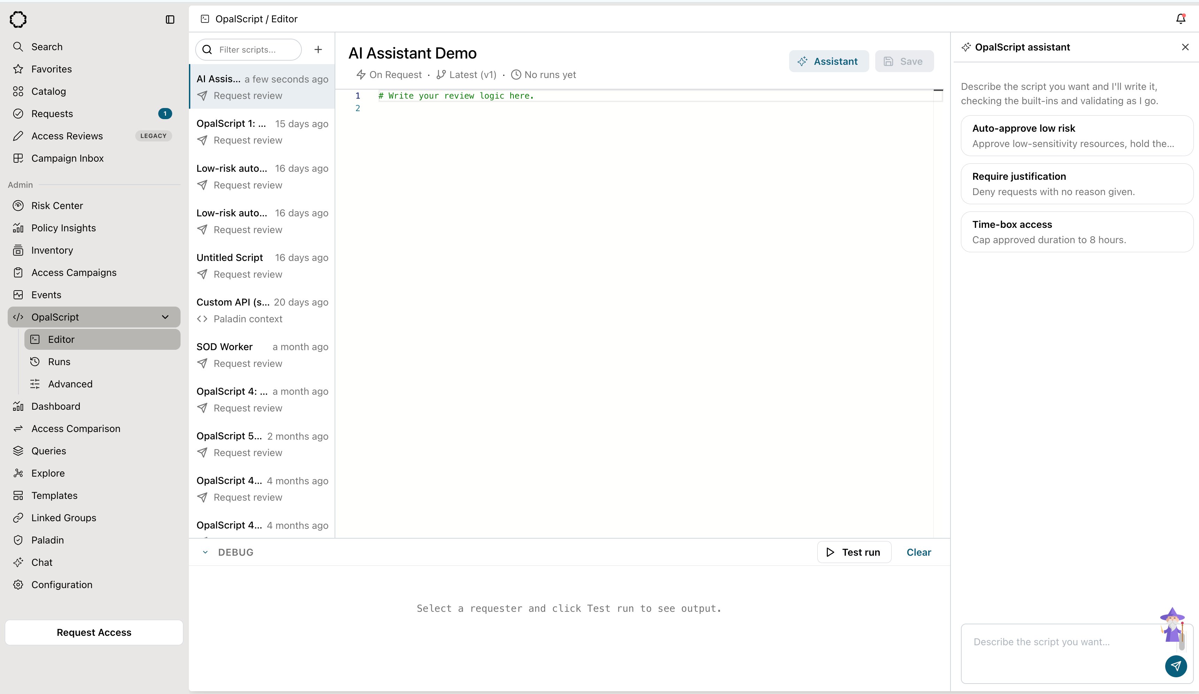
Task: Click the On Request trigger label
Action: point(389,75)
